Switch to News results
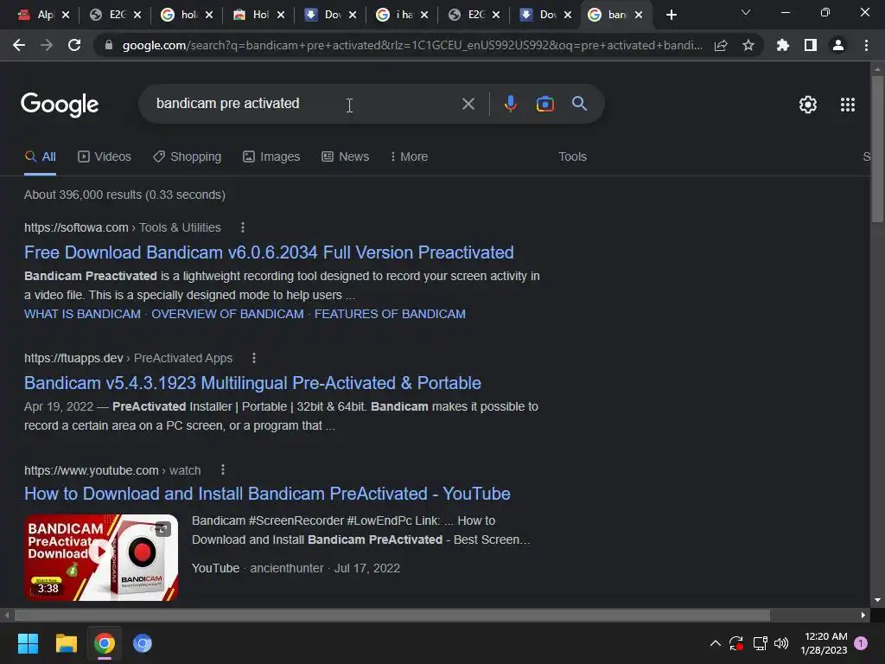 tap(346, 157)
